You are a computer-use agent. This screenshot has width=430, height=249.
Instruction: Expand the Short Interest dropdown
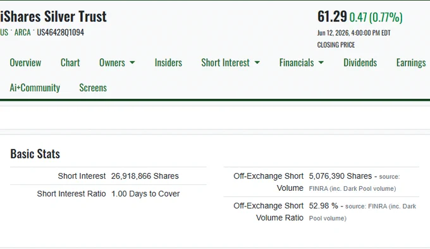[230, 63]
